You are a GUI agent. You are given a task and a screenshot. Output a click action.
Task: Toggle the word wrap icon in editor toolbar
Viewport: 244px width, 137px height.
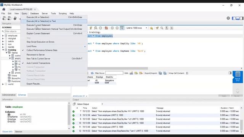click(x=172, y=28)
